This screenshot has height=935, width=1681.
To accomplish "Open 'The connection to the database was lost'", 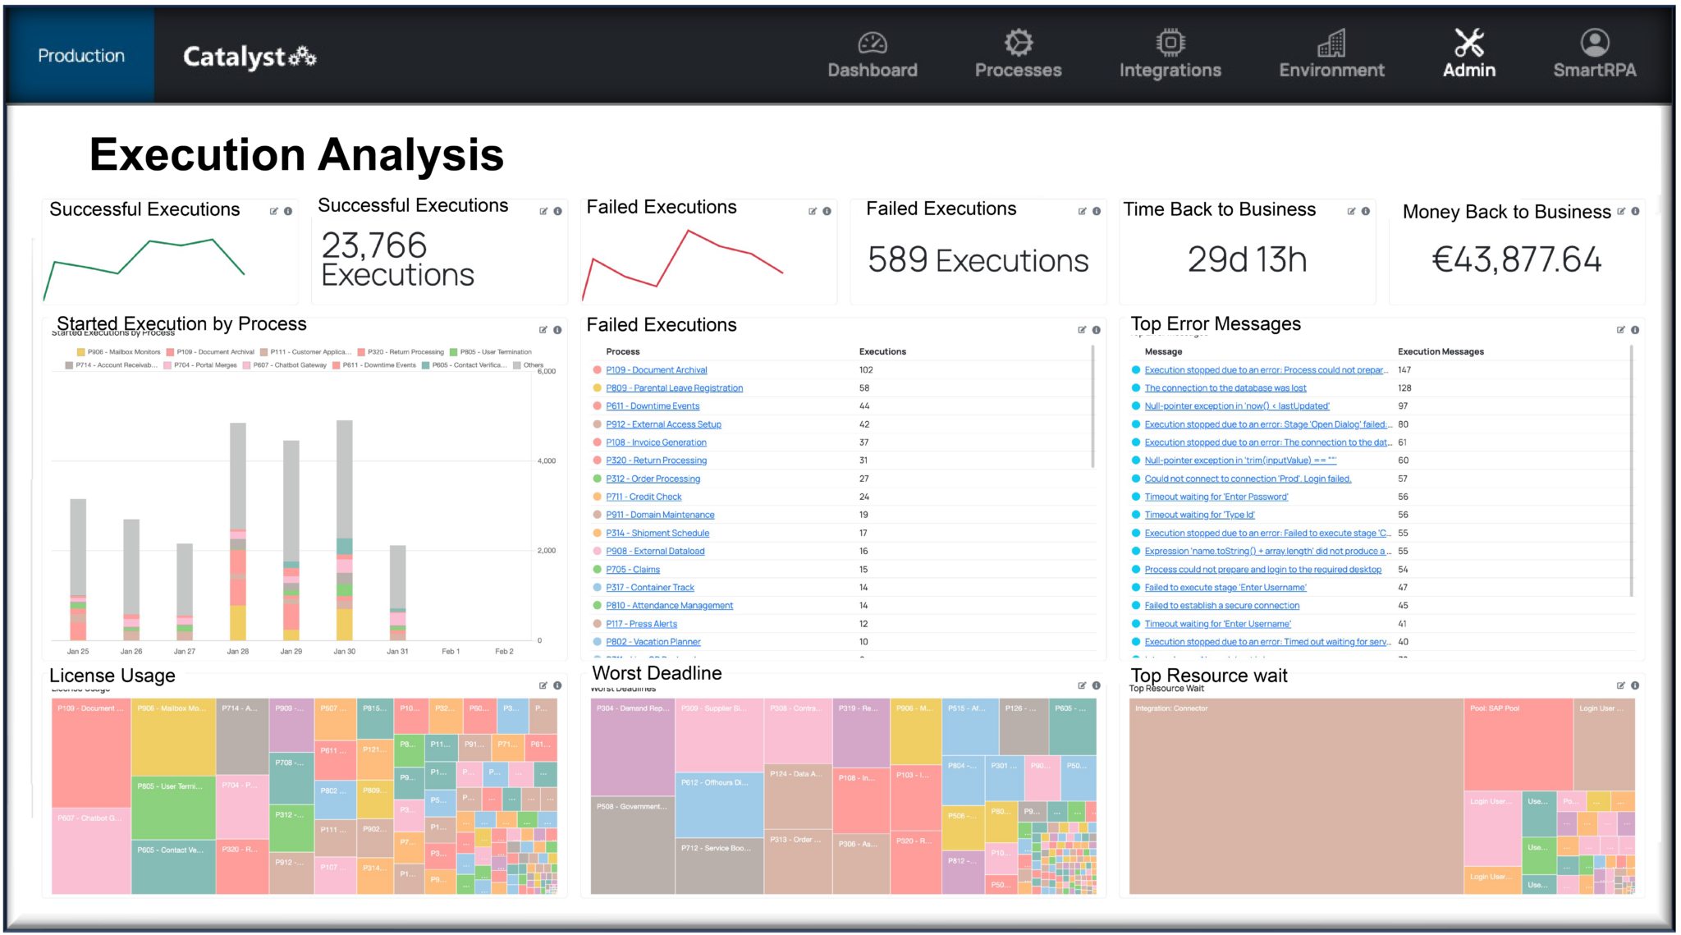I will 1225,388.
